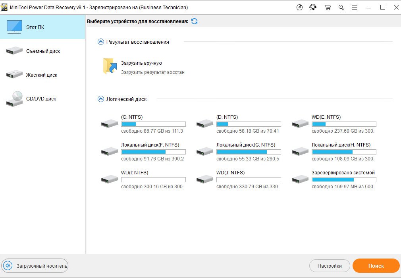Click the CD/DVD disc icon
Image resolution: width=401 pixels, height=278 pixels.
click(x=14, y=99)
